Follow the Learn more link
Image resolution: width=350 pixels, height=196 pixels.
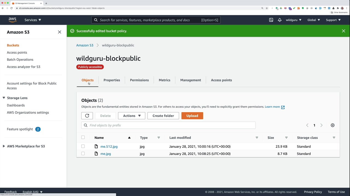[272, 107]
